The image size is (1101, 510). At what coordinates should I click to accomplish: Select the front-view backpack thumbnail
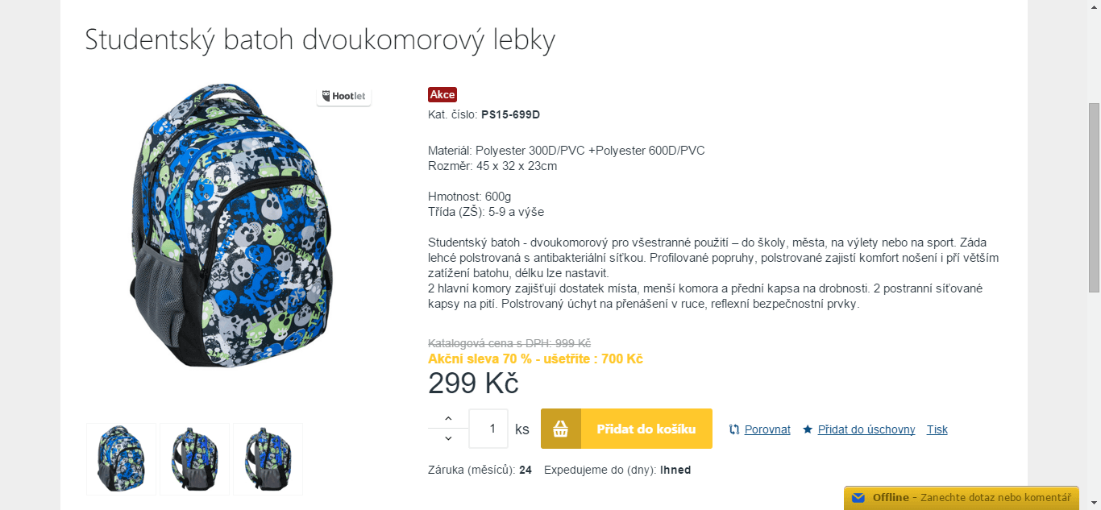pyautogui.click(x=121, y=458)
